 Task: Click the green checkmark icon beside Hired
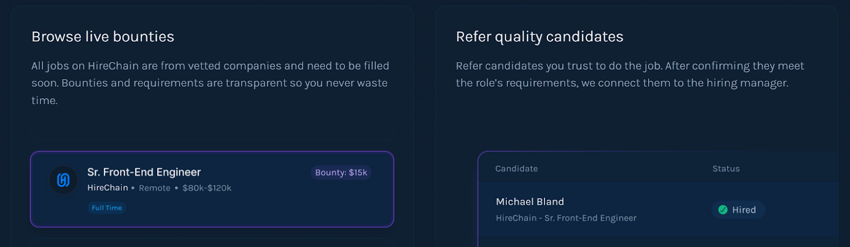pyautogui.click(x=722, y=210)
